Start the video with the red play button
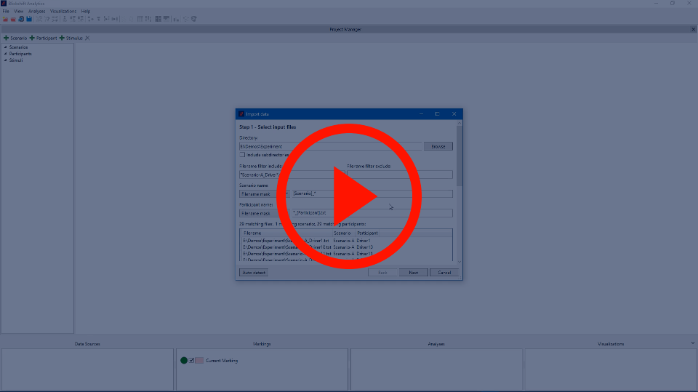Viewport: 698px width, 392px height. point(349,196)
